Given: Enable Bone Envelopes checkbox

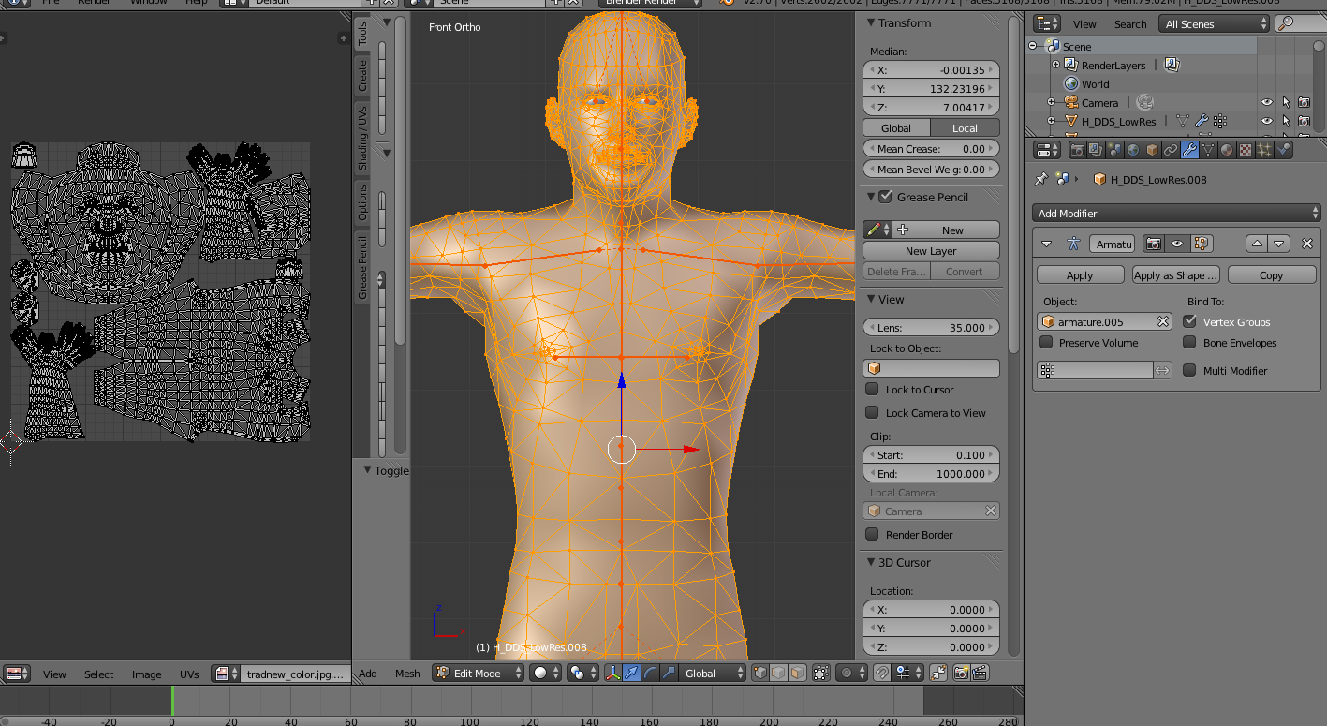Looking at the screenshot, I should (x=1189, y=343).
